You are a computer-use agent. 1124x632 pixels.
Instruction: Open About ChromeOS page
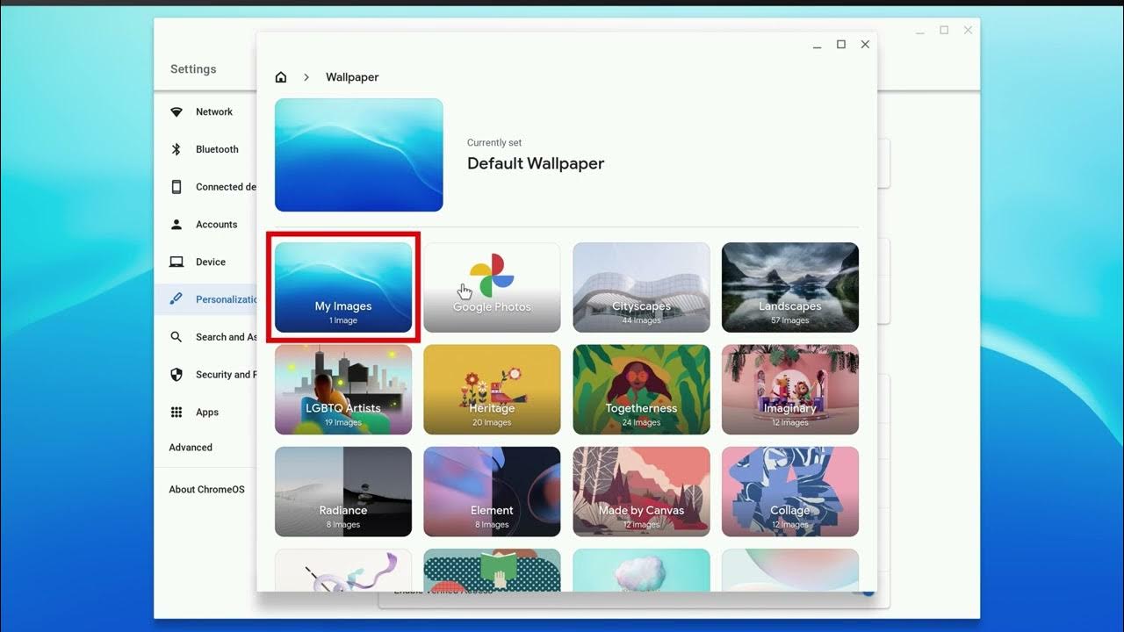tap(206, 490)
